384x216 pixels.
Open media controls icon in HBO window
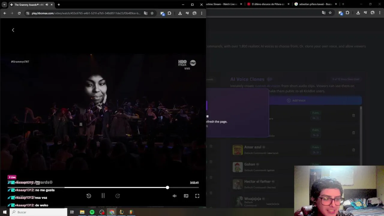tap(187, 13)
